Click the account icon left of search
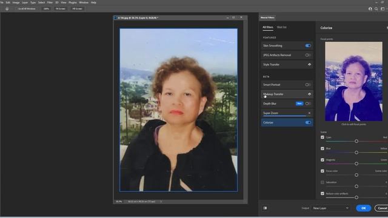The width and height of the screenshot is (388, 218). [x=370, y=8]
